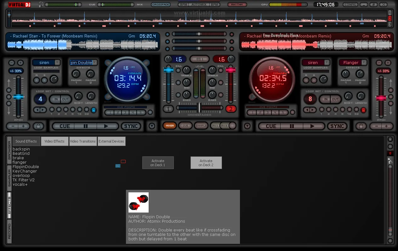Click the headphones cue icon in top bar

click(40, 4)
